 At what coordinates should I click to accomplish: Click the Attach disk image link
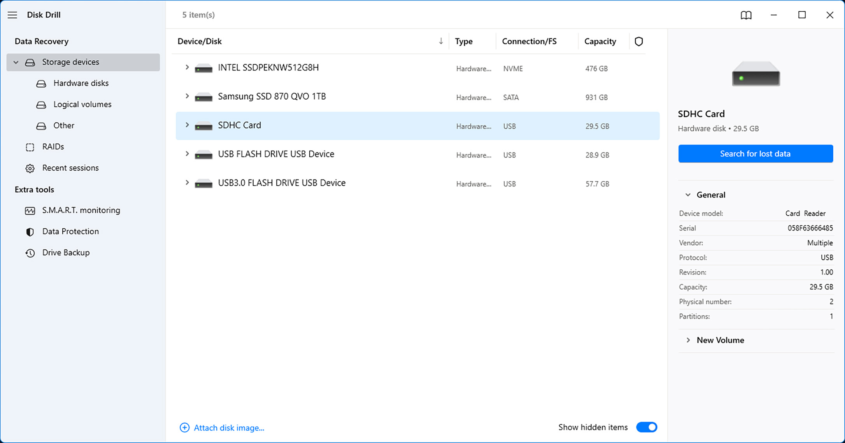[229, 427]
